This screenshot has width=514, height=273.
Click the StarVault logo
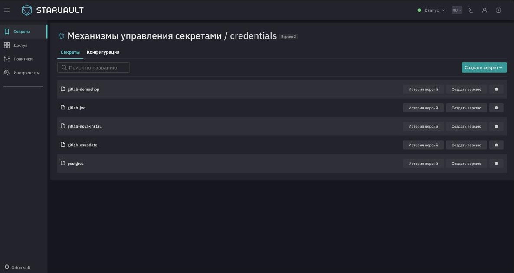click(x=52, y=10)
